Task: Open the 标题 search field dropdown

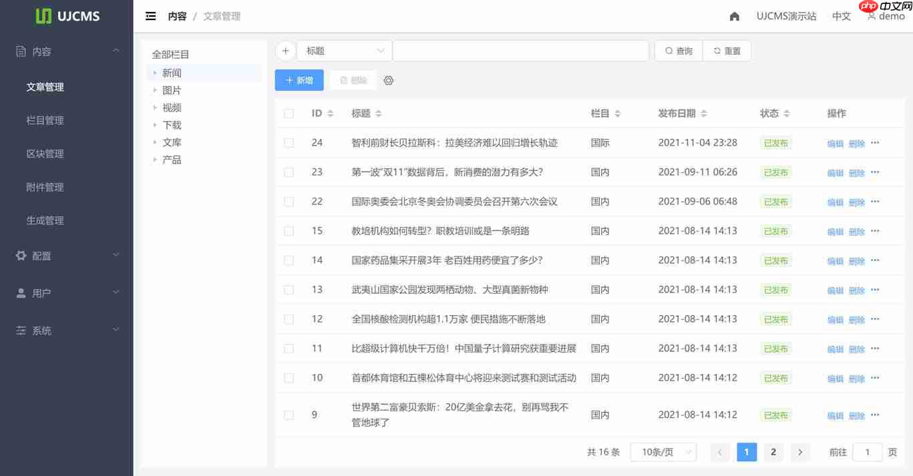Action: 343,50
